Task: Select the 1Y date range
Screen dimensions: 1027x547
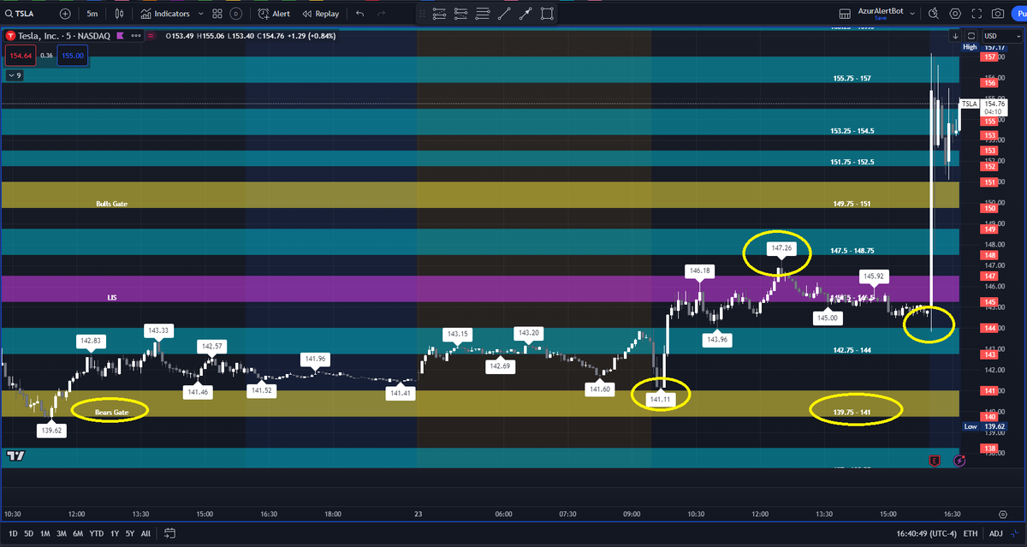Action: (x=116, y=533)
